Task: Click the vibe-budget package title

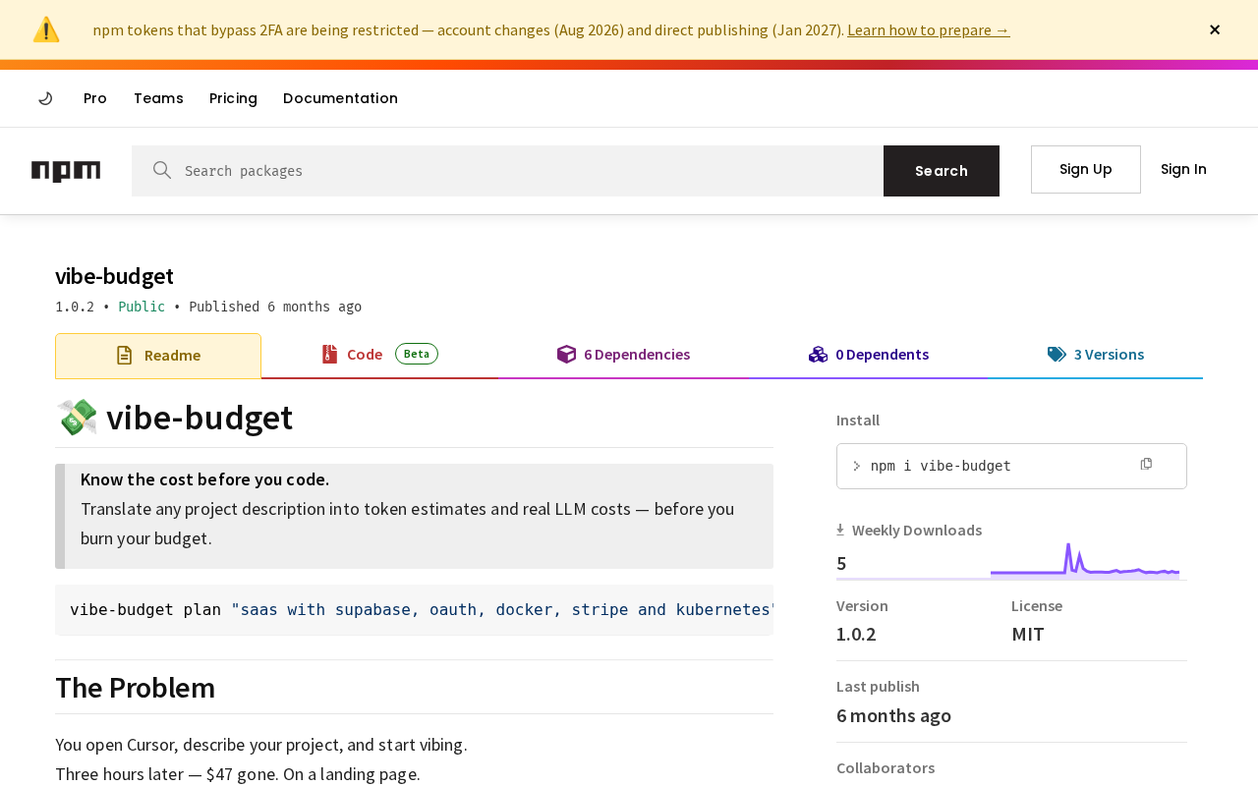Action: pos(114,276)
